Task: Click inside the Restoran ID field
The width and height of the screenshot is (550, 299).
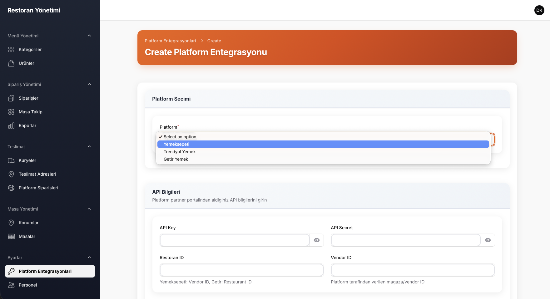Action: (241, 270)
